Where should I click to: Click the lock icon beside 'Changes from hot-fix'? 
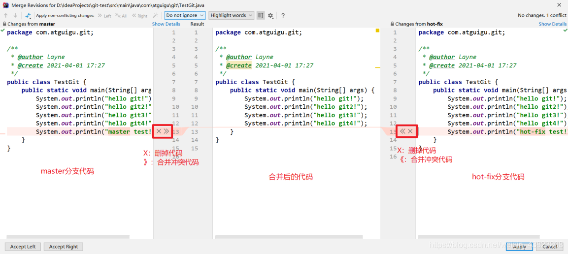point(392,24)
